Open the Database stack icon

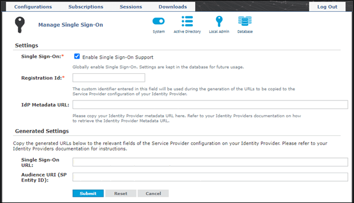pos(245,21)
